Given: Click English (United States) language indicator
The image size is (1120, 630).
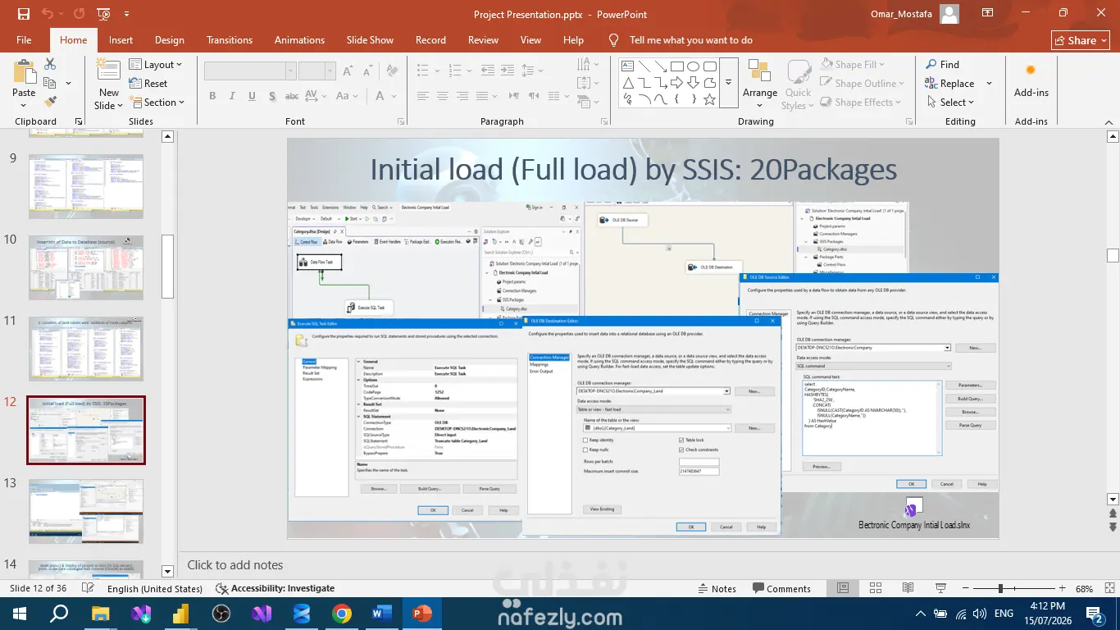Looking at the screenshot, I should [x=155, y=588].
